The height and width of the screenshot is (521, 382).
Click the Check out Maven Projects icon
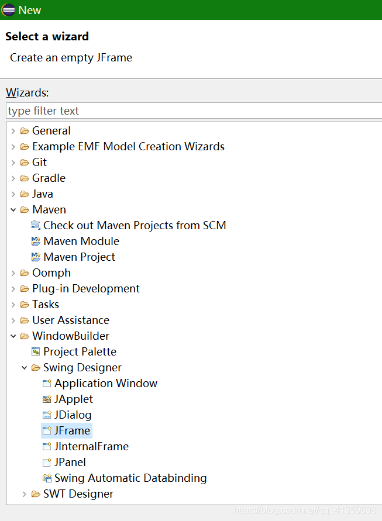[36, 226]
